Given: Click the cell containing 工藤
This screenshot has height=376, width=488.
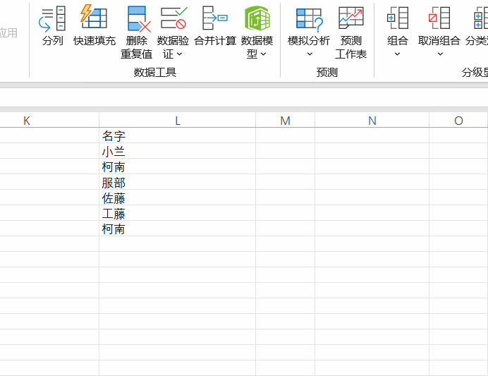Looking at the screenshot, I should pyautogui.click(x=176, y=214).
